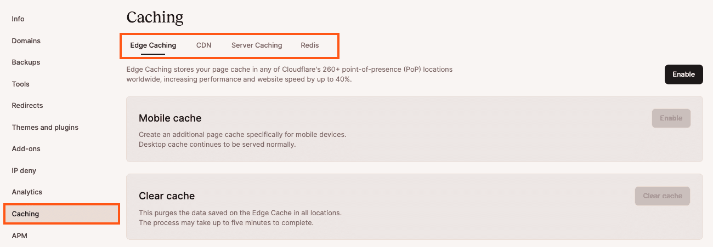Viewport: 713px width, 247px height.
Task: Open the Server Caching tab
Action: (x=257, y=45)
